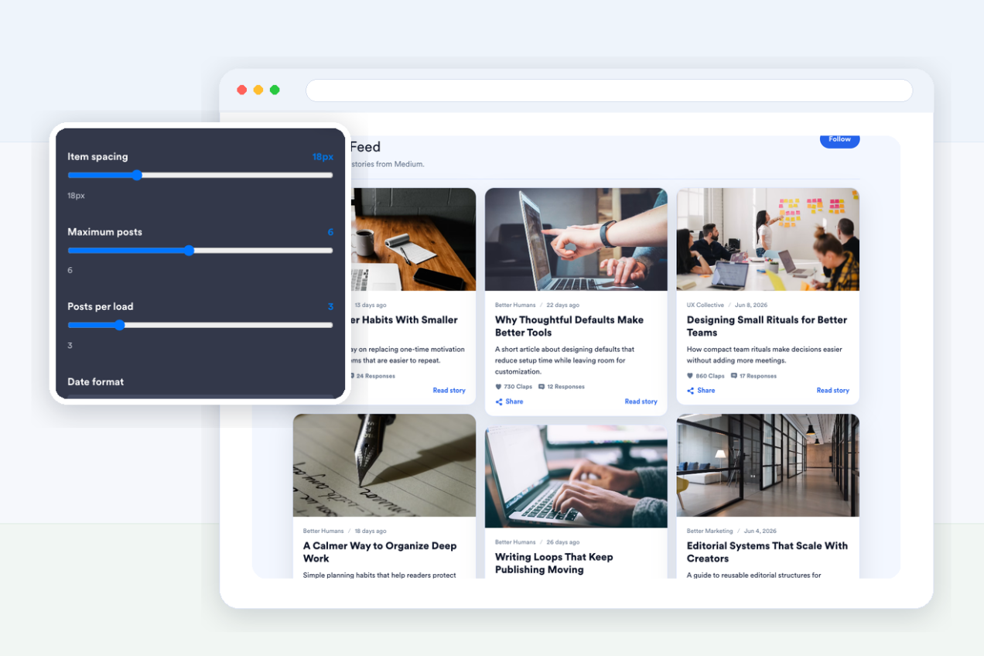The width and height of the screenshot is (984, 656).
Task: Click the Date format setting label
Action: pyautogui.click(x=95, y=381)
